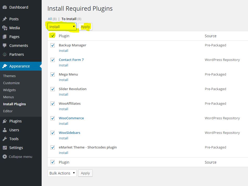Uncheck the Mega Menu checkbox

pyautogui.click(x=53, y=75)
